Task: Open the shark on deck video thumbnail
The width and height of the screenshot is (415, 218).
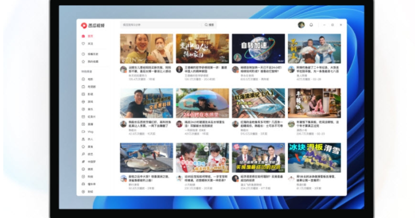Action: (146, 158)
